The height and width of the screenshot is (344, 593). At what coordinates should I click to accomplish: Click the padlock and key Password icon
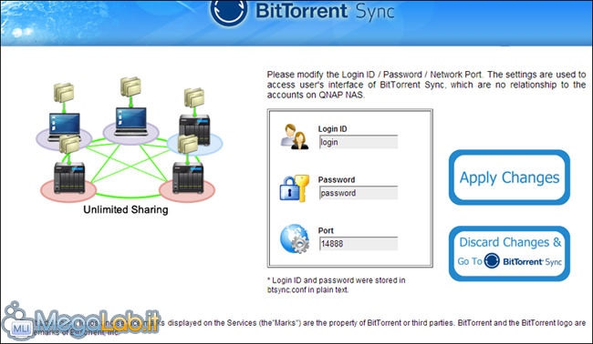click(x=295, y=187)
